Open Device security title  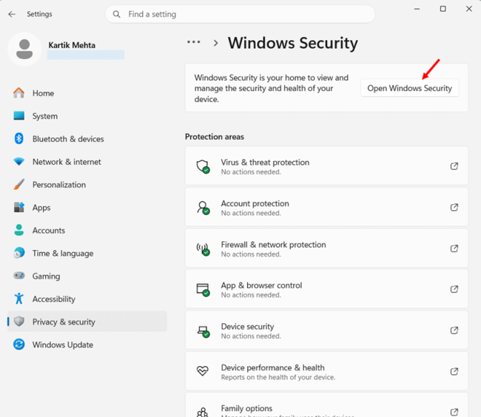pyautogui.click(x=248, y=327)
